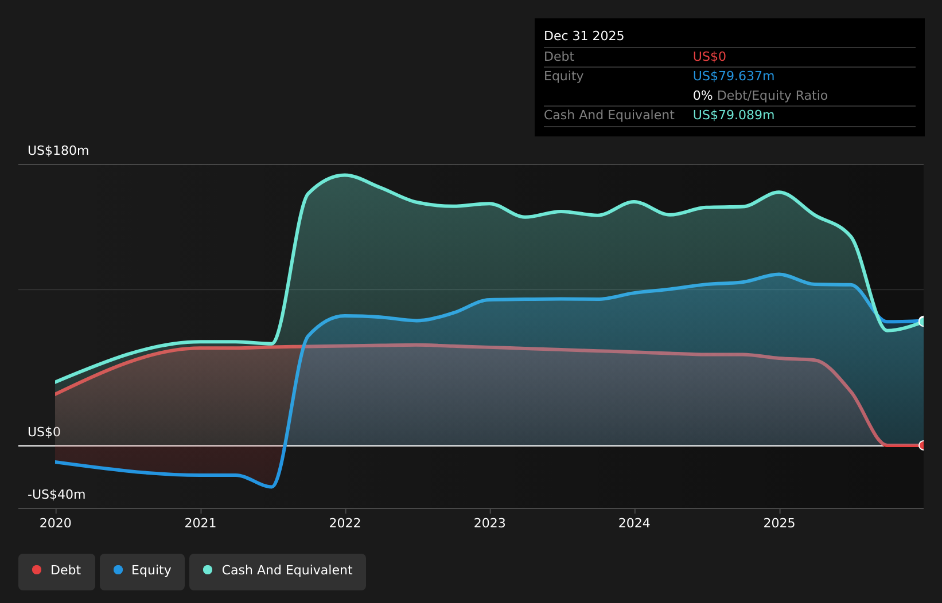Click the red US$0 debt value swatch
942x603 pixels.
[x=709, y=56]
